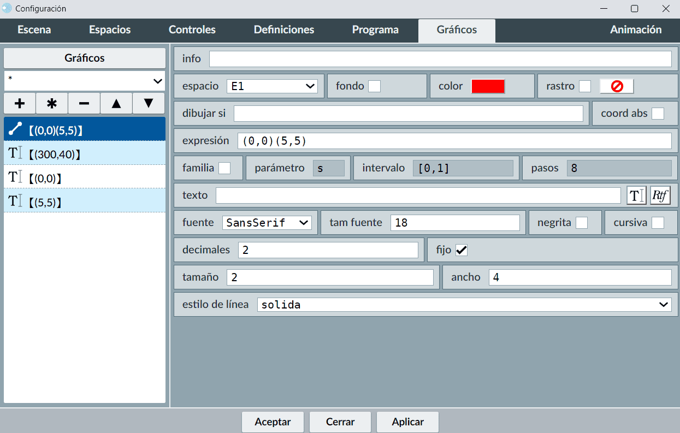The height and width of the screenshot is (433, 680).
Task: Uncheck the fijo checkbox
Action: (x=462, y=250)
